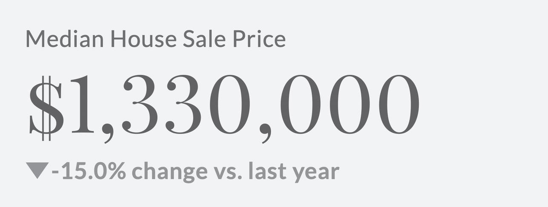Click the word 'House' in title

point(143,39)
